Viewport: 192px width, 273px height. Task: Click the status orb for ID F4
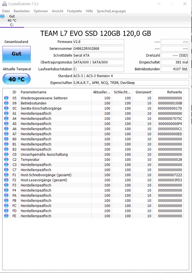coord(6,190)
